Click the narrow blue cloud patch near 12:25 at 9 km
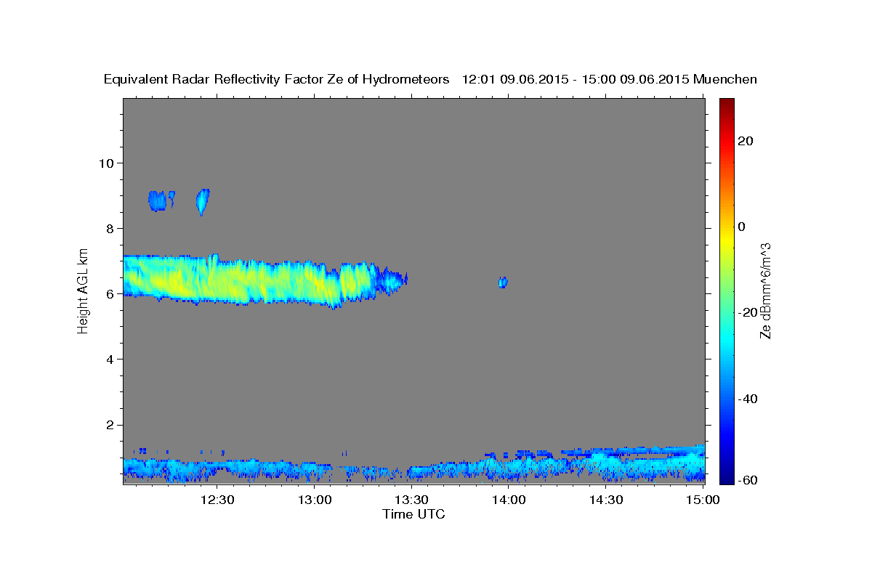872x581 pixels. (203, 201)
